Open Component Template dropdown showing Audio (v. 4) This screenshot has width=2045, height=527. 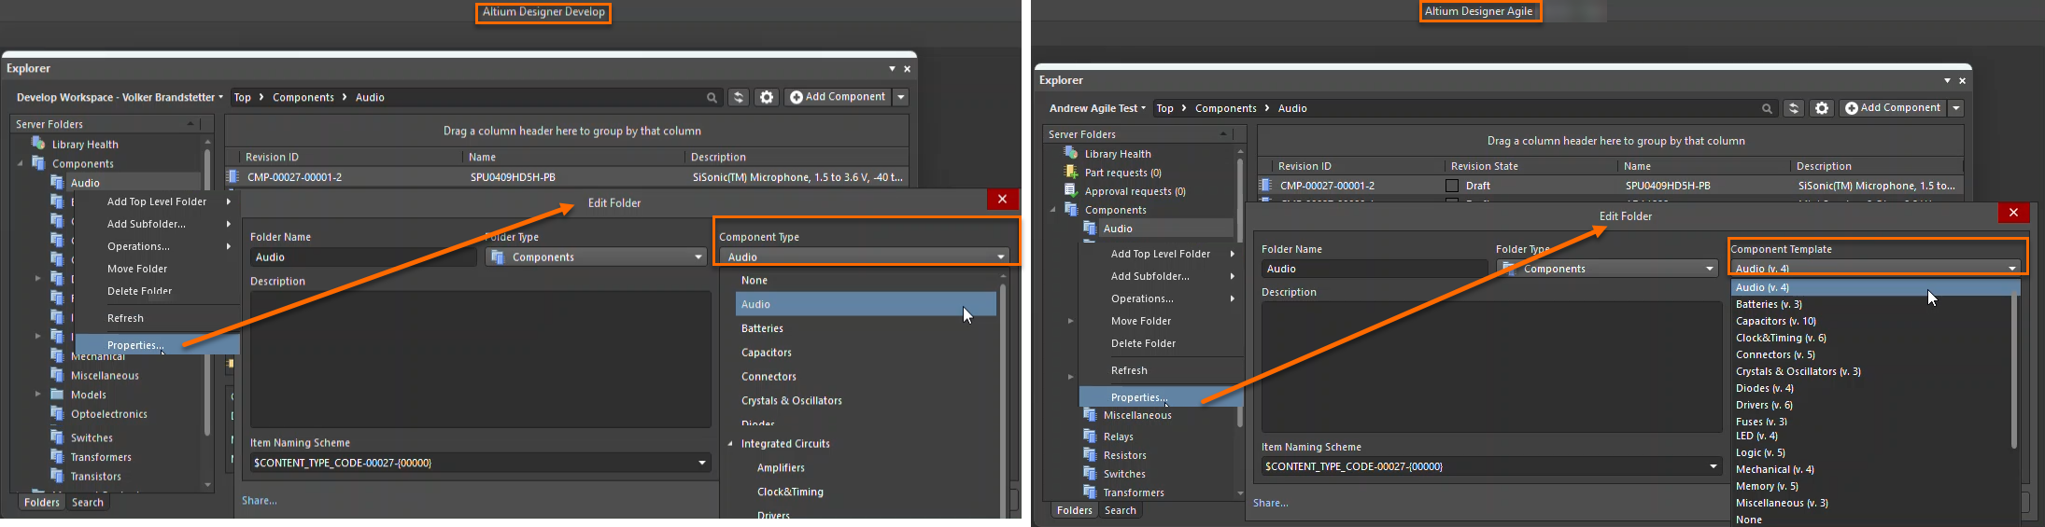pyautogui.click(x=1875, y=269)
